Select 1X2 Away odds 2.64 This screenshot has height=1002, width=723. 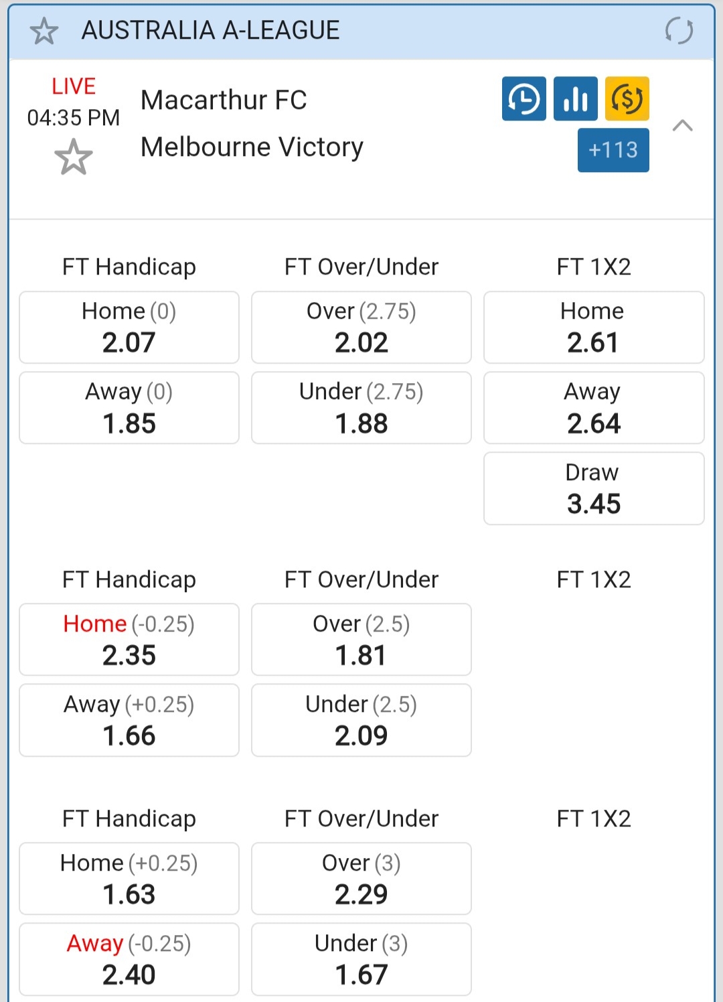594,408
